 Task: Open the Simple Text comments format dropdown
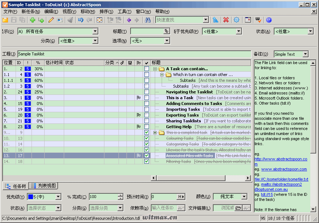(305, 54)
